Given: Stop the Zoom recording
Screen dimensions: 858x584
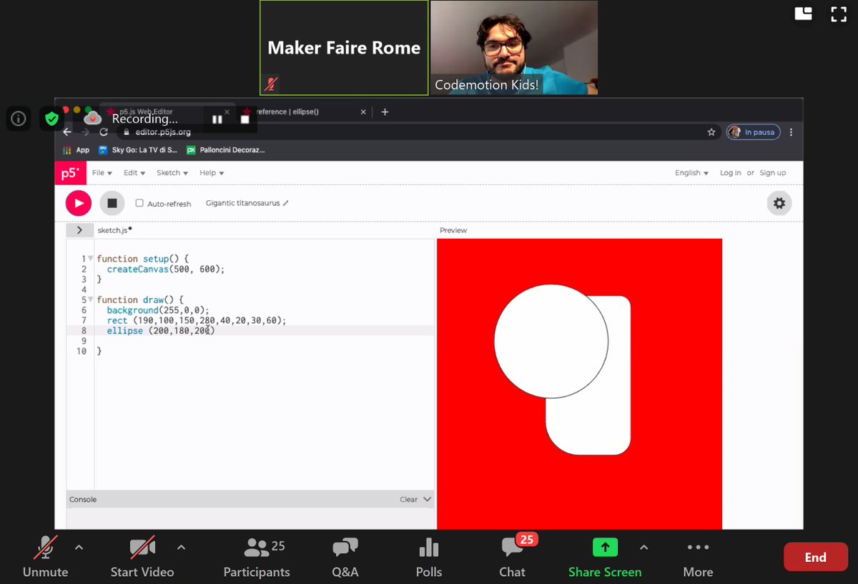Looking at the screenshot, I should pyautogui.click(x=245, y=119).
